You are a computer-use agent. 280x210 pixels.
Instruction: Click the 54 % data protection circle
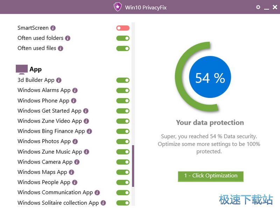tap(210, 78)
